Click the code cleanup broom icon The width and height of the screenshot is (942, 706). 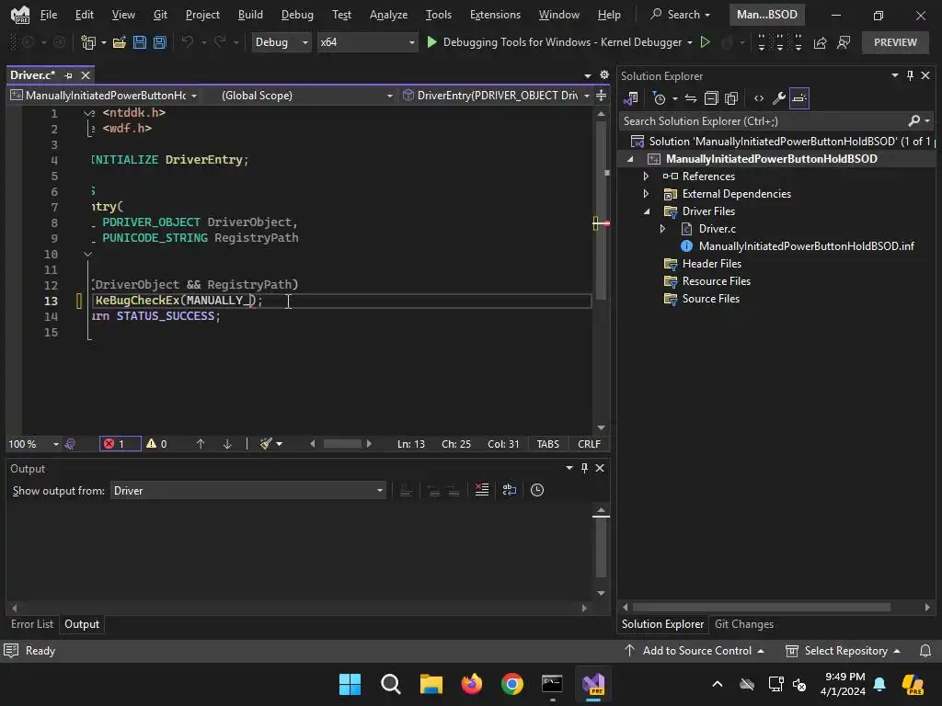pos(266,444)
